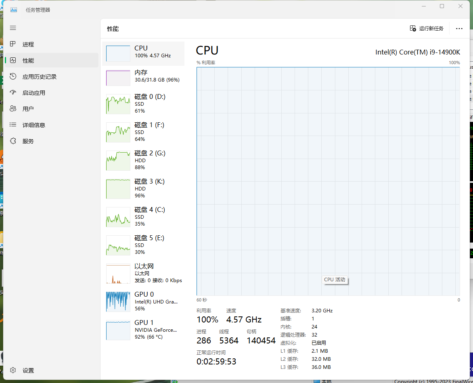Click the Intel(R) Core(TM) i9-14900K model name
The width and height of the screenshot is (473, 383).
click(x=418, y=52)
